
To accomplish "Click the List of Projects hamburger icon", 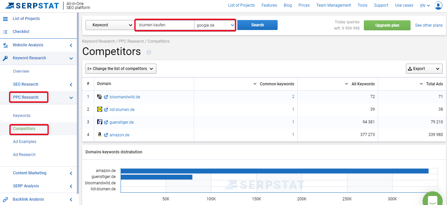I will coord(5,19).
